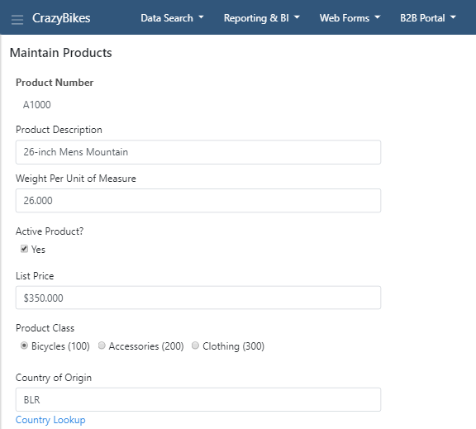This screenshot has width=476, height=429.
Task: Click the A1000 product number value
Action: coord(37,105)
